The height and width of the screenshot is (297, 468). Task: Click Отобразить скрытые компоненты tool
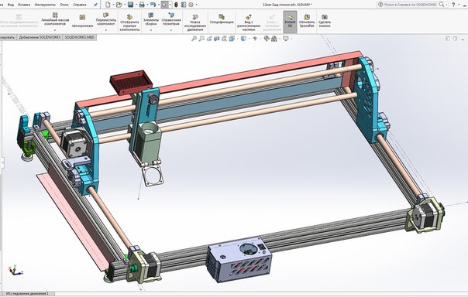tap(129, 23)
